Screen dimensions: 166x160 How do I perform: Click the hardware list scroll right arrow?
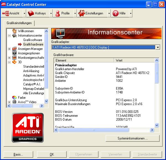coord(152,130)
